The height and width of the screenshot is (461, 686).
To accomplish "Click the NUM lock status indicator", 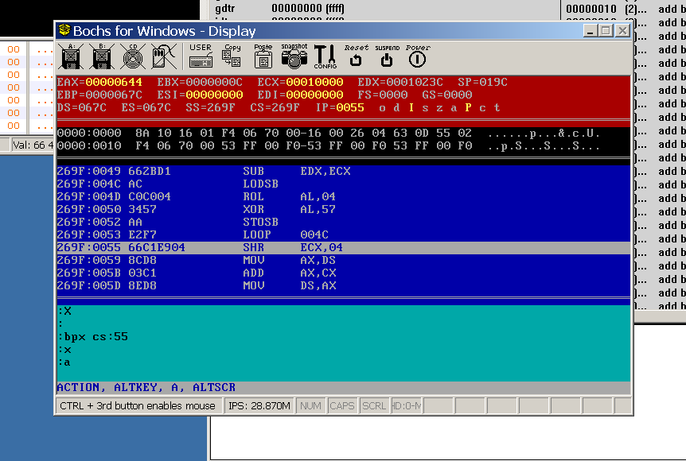I will (x=310, y=406).
